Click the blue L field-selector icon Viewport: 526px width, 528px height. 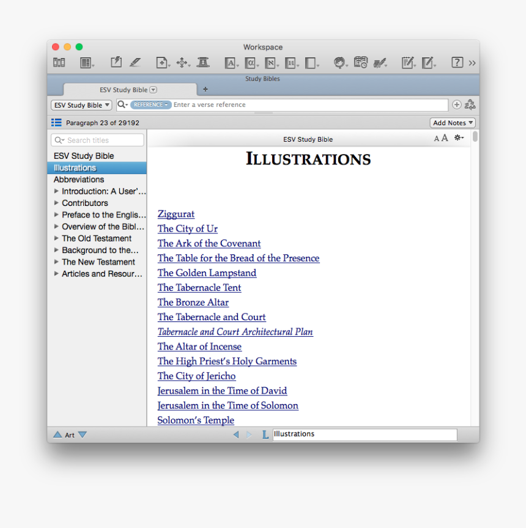265,435
